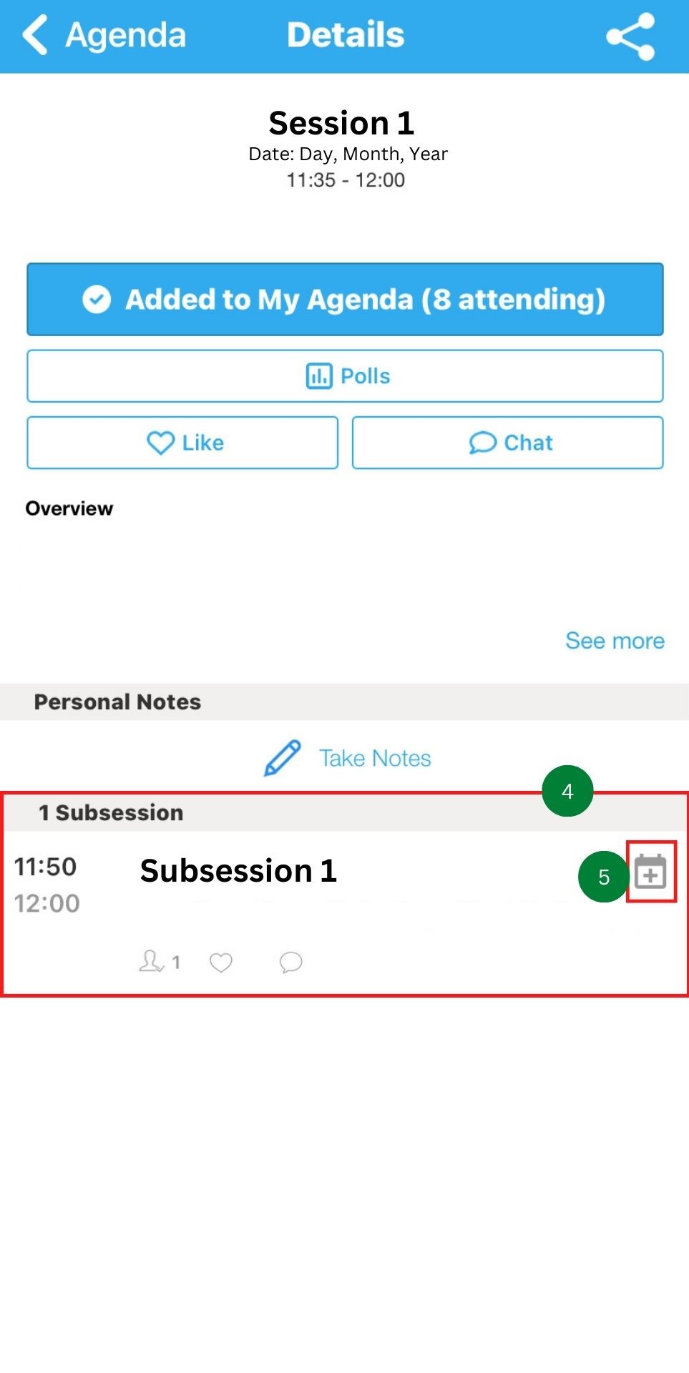Open the Chat button
The image size is (689, 1373).
tap(507, 443)
